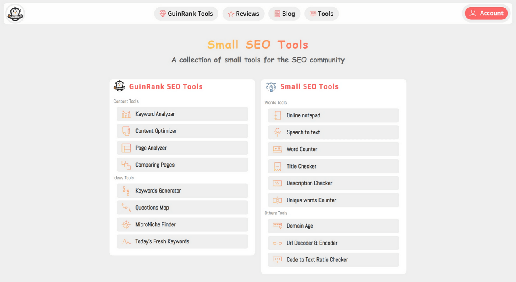View Today's Fresh Keywords
This screenshot has width=516, height=282.
(182, 242)
